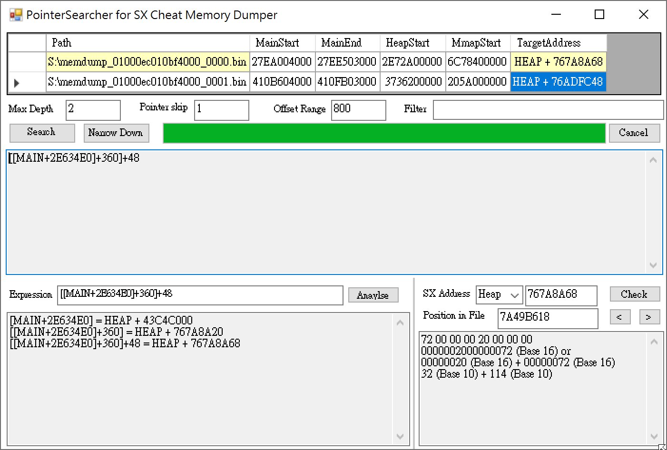This screenshot has width=667, height=450.
Task: Focus the Pointer skip input field
Action: click(x=222, y=110)
